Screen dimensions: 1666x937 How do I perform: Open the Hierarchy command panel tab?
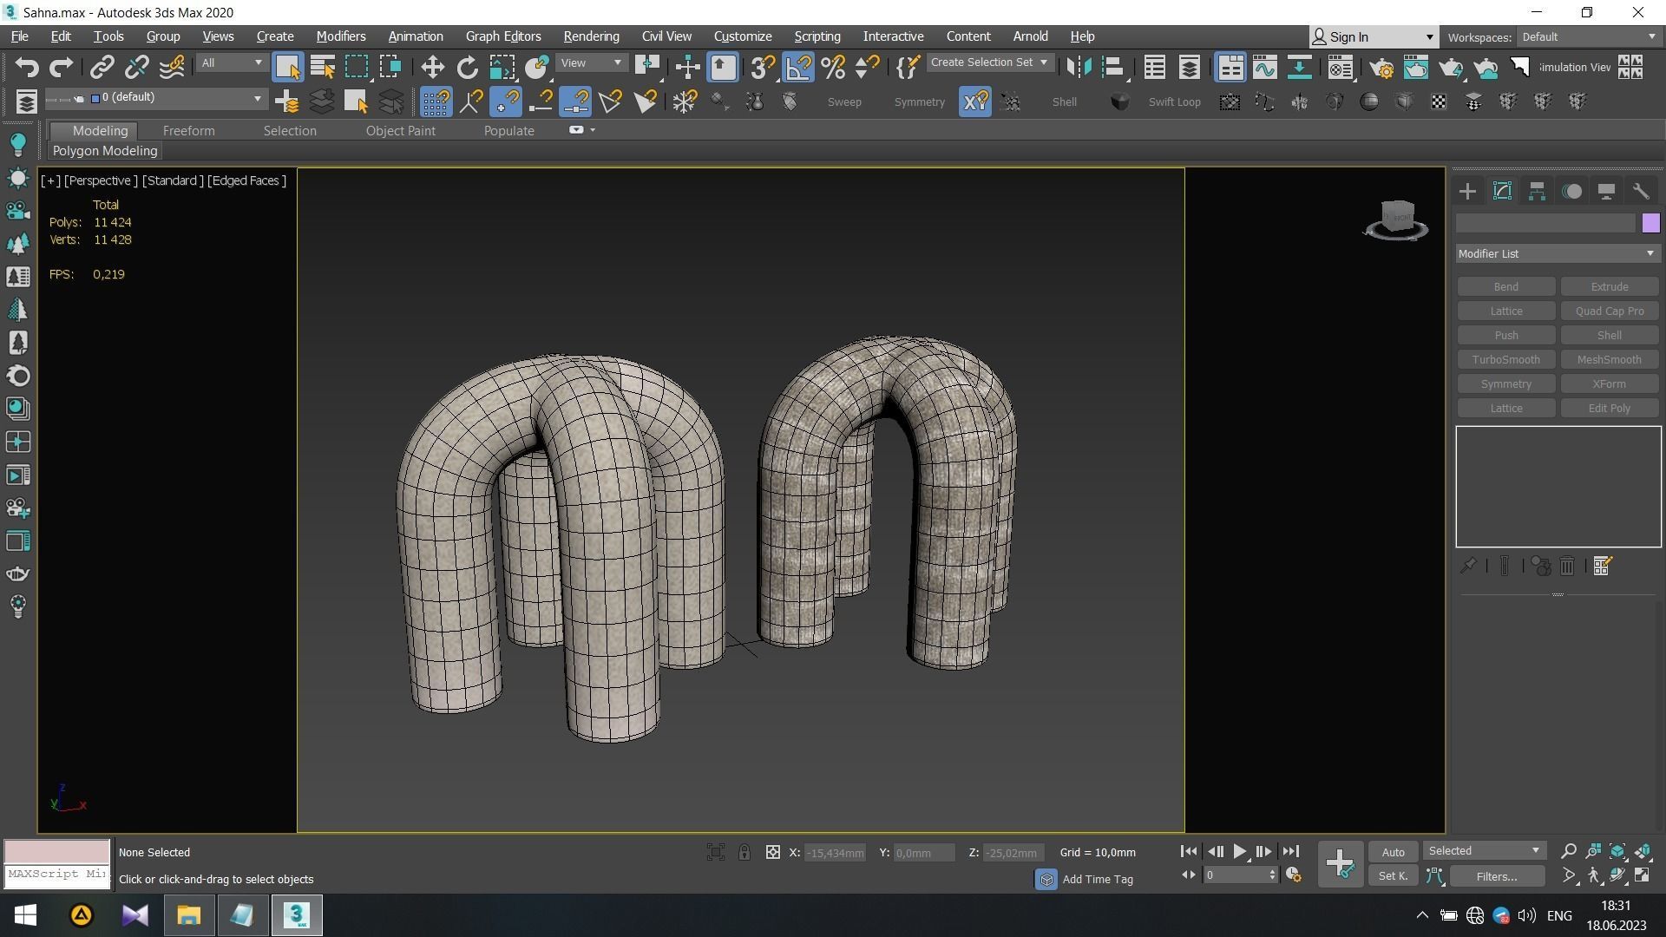[1537, 192]
